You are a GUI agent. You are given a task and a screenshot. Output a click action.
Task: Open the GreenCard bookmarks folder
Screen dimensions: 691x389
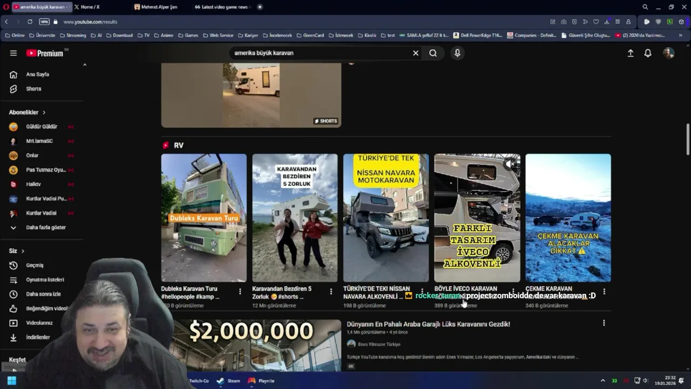click(310, 35)
